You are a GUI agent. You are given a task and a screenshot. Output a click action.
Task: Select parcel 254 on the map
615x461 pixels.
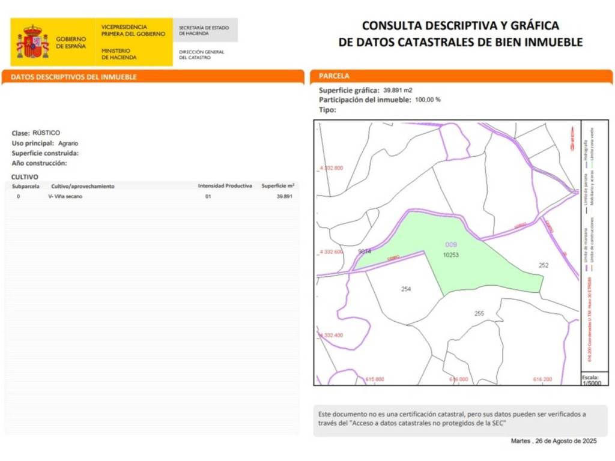point(406,289)
